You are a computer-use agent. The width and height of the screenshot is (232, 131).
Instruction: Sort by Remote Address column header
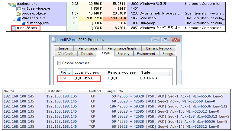(122, 72)
